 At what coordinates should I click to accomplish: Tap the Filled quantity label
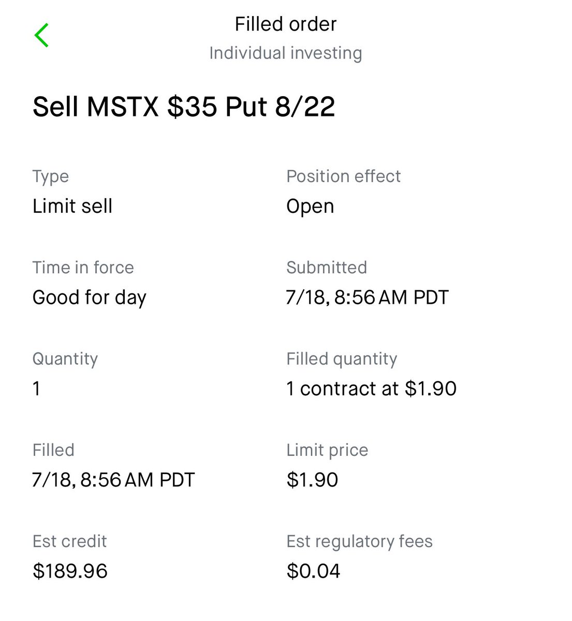click(342, 359)
